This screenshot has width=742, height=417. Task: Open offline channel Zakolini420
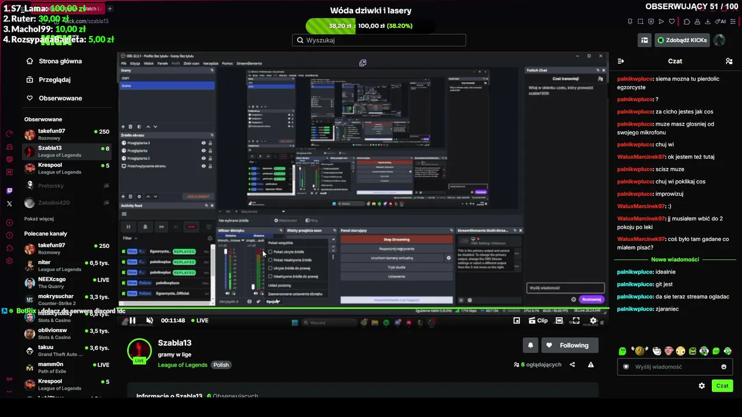(x=66, y=203)
